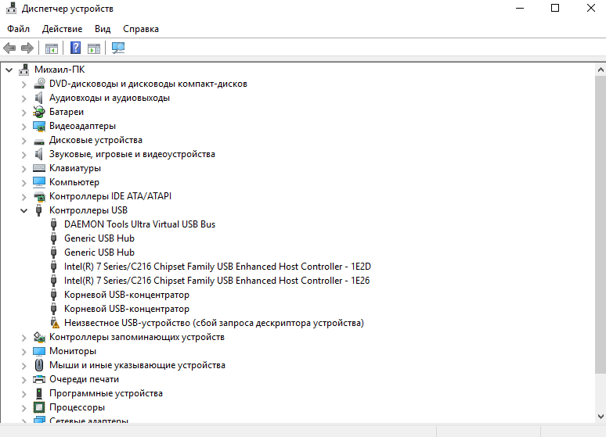Expand the Процессоры category arrow
606x437 pixels.
[23, 408]
